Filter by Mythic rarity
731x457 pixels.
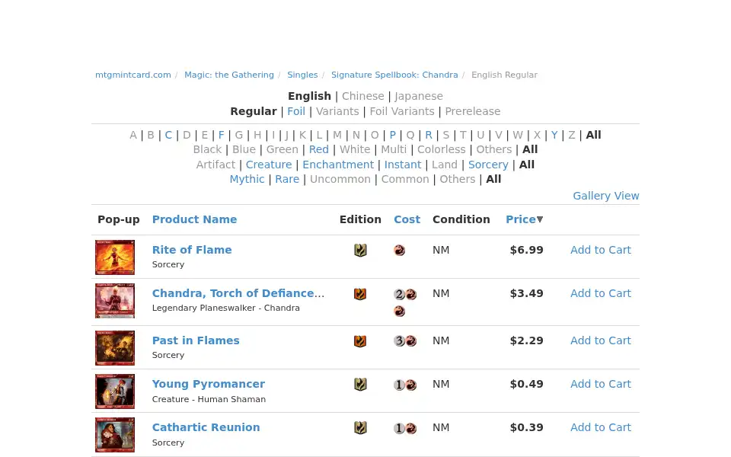(x=247, y=179)
